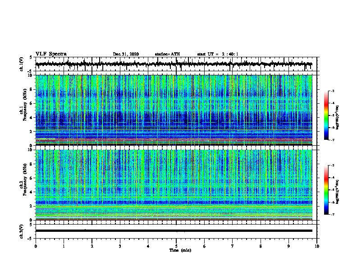
Task: Select the date text "Dec. 31, 2020"
Action: click(x=126, y=54)
